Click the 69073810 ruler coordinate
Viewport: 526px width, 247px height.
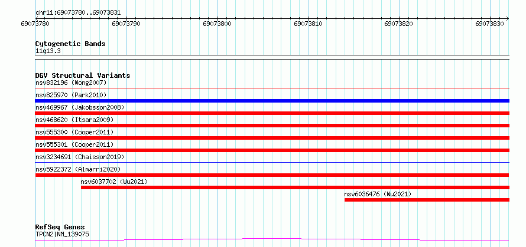308,24
